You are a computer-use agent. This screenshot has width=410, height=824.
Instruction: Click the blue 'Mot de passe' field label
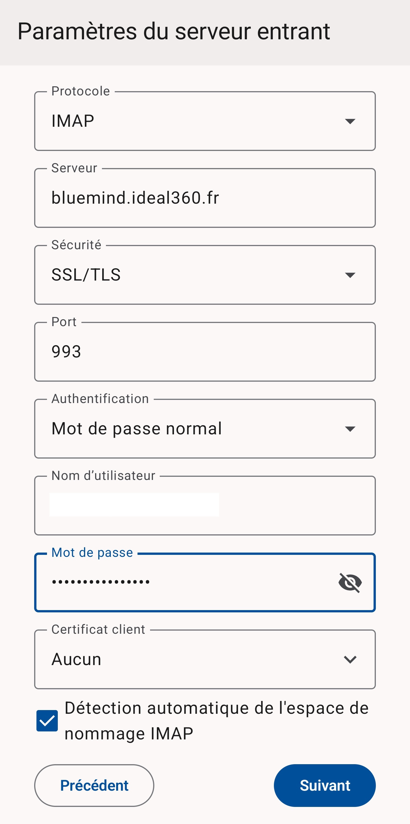[x=92, y=553]
